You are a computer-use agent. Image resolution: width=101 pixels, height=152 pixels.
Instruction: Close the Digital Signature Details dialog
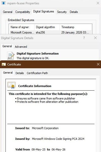tap(95, 38)
